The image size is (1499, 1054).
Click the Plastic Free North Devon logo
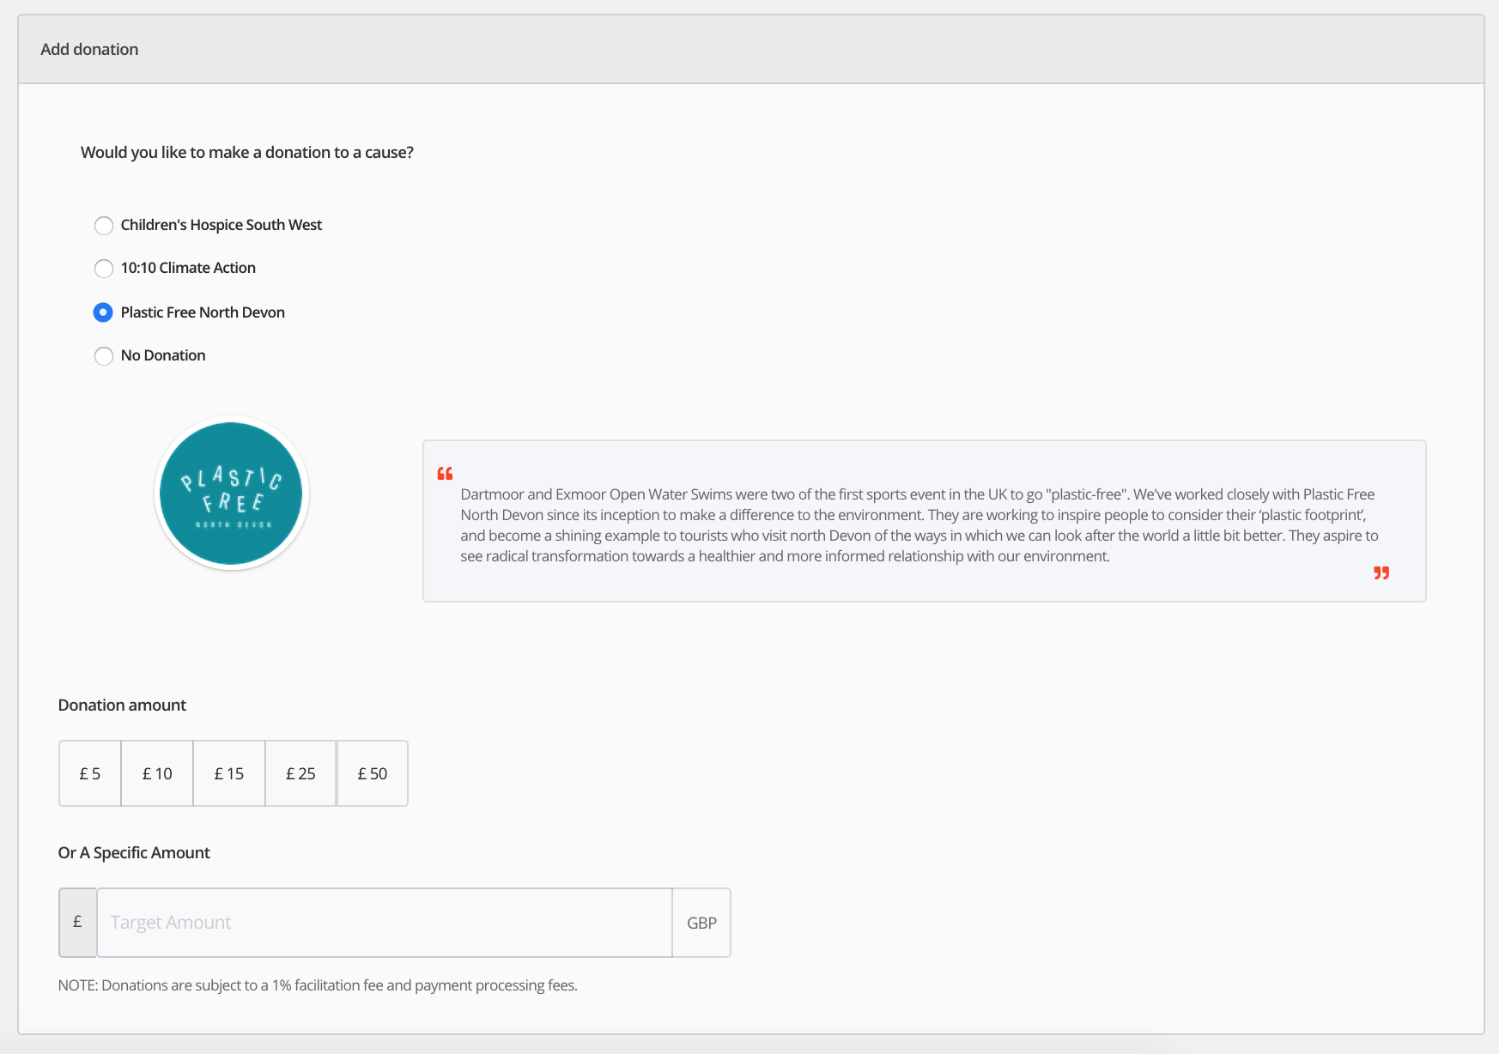coord(232,494)
